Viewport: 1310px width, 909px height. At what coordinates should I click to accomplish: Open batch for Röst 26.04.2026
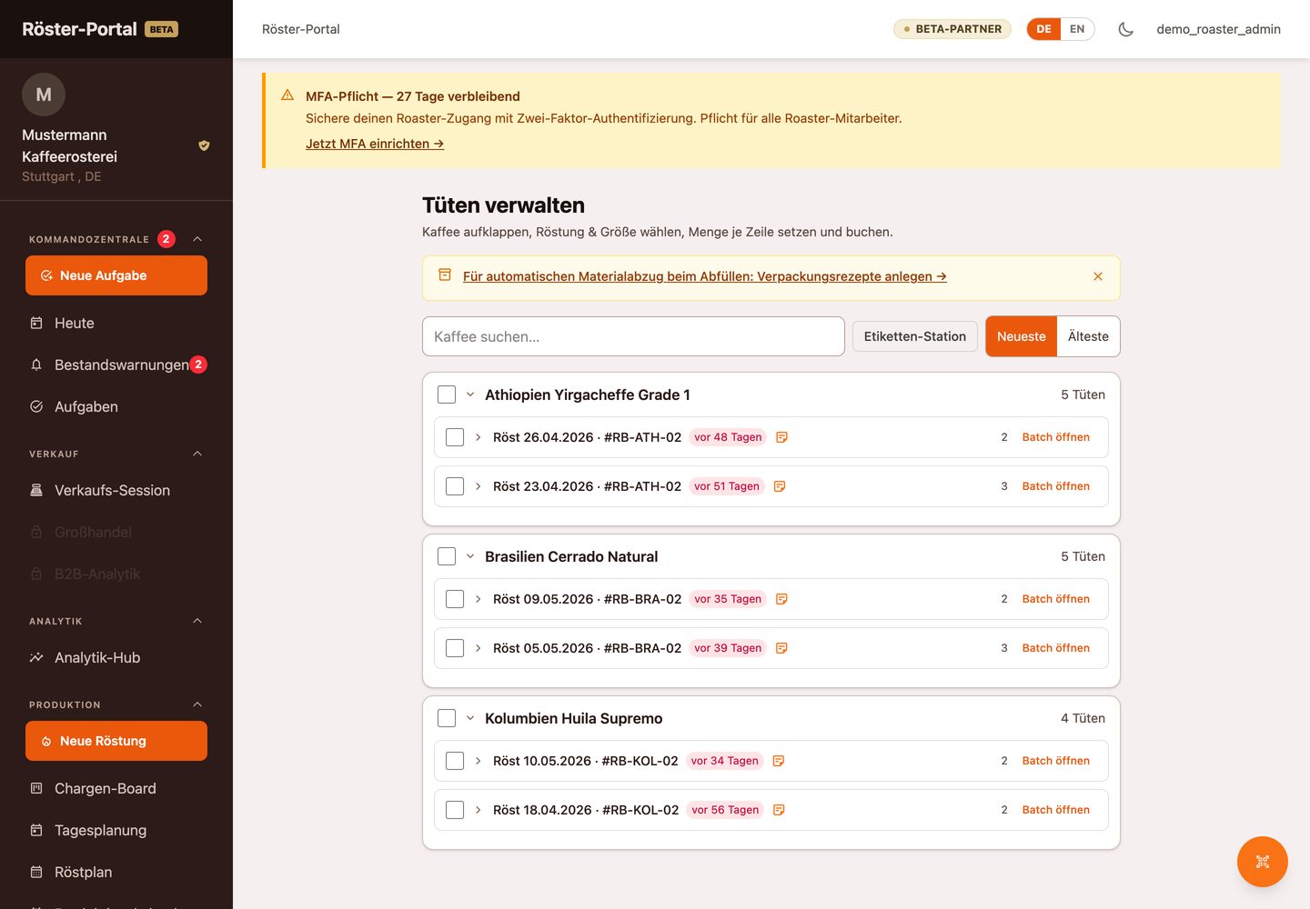[1055, 437]
